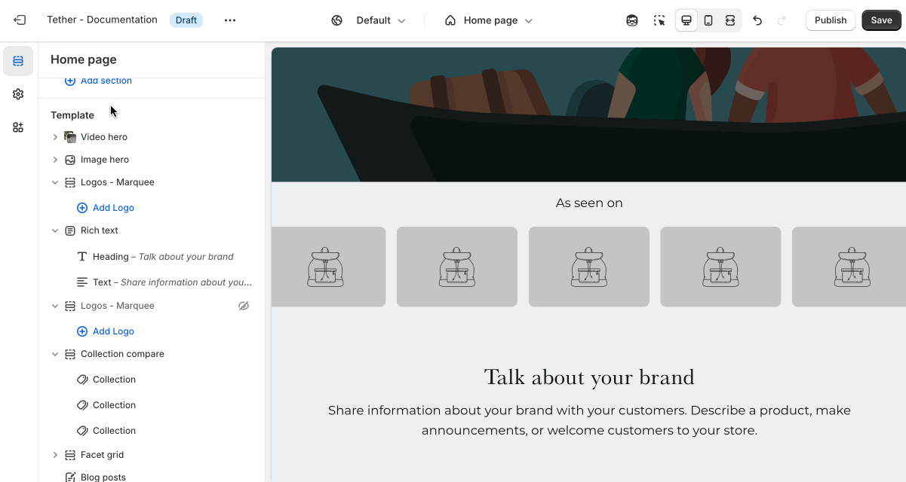Image resolution: width=906 pixels, height=482 pixels.
Task: Collapse the first Logos - Marquee section
Action: click(55, 182)
